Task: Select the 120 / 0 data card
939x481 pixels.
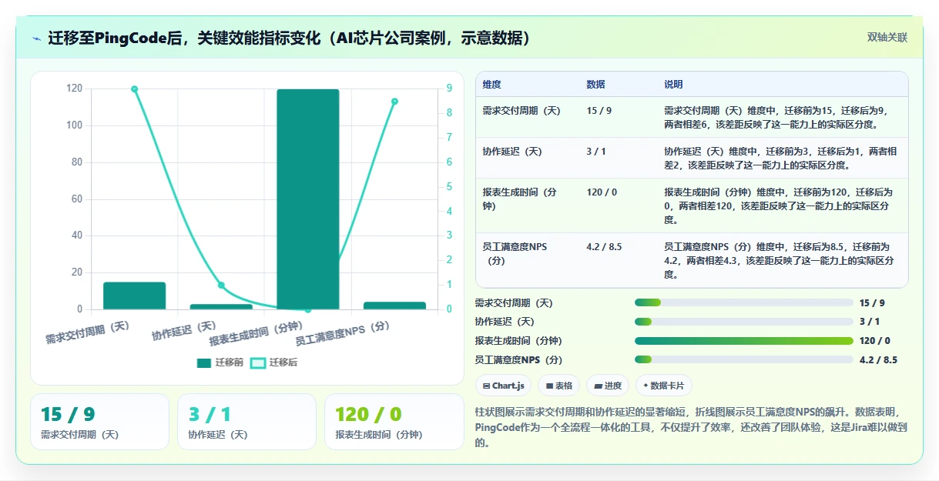Action: (x=394, y=422)
